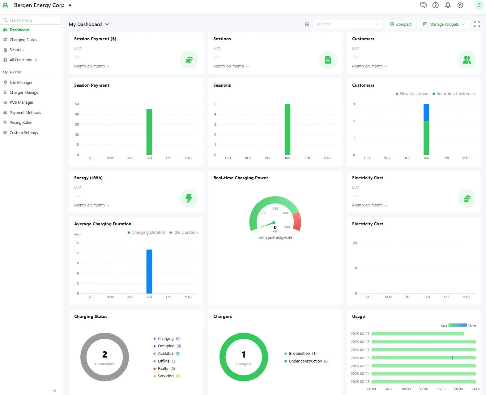The image size is (486, 395).
Task: Toggle New Customers legend series
Action: click(x=412, y=93)
